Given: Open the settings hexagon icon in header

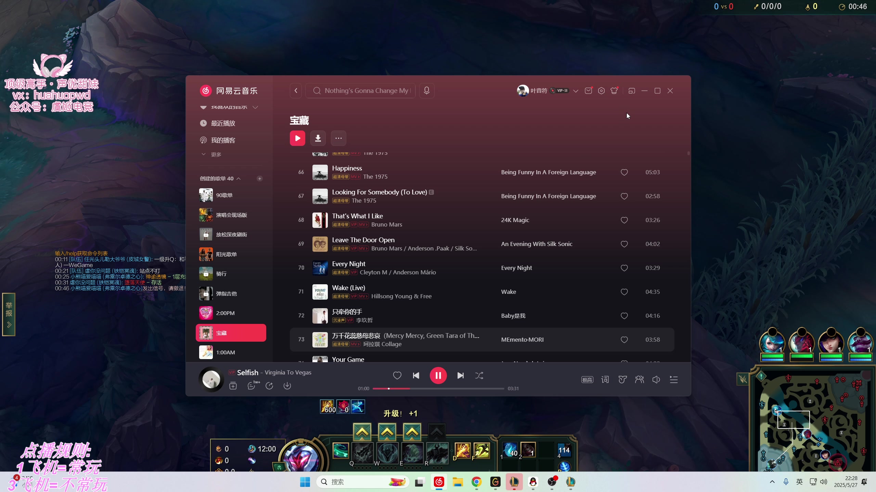Looking at the screenshot, I should tap(601, 91).
